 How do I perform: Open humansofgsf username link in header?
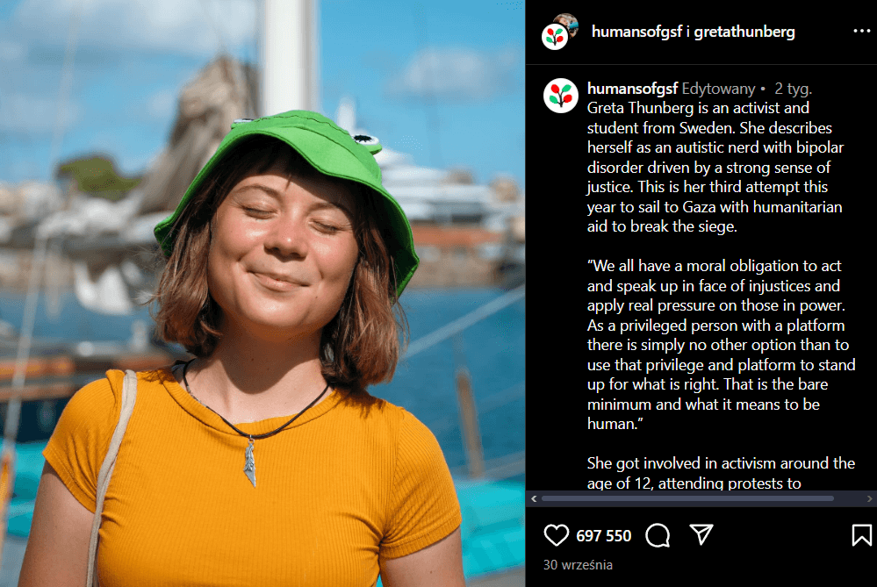click(636, 32)
